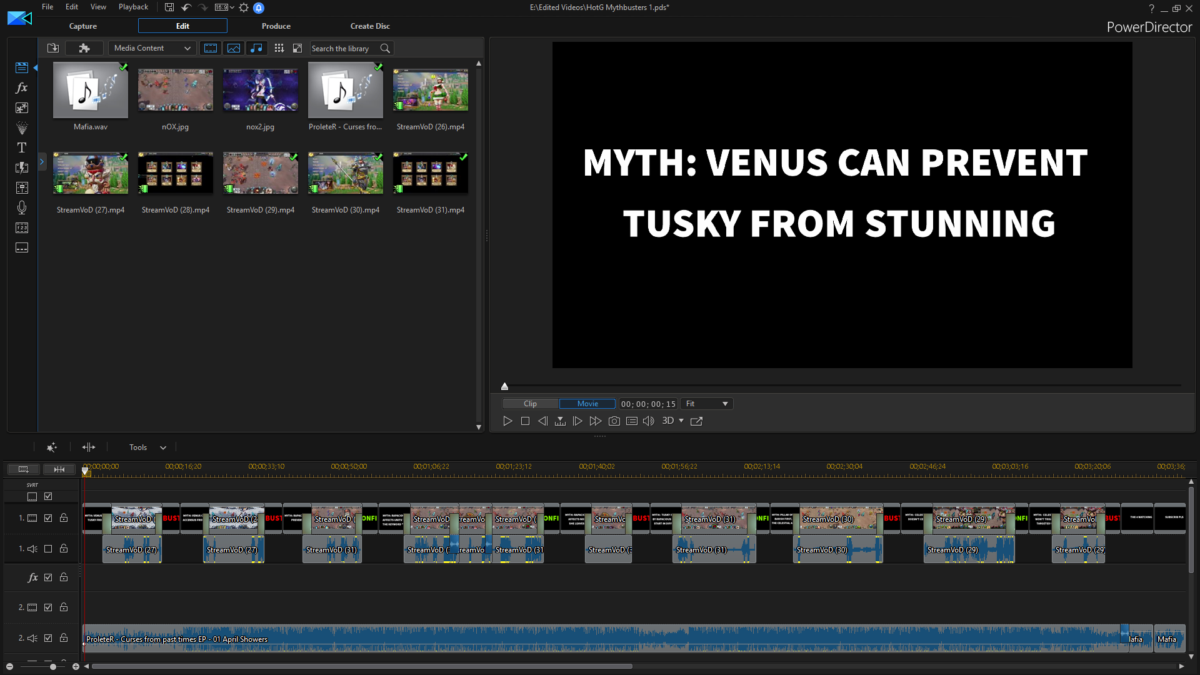The height and width of the screenshot is (675, 1200).
Task: Open the Title Room text icon
Action: (x=22, y=147)
